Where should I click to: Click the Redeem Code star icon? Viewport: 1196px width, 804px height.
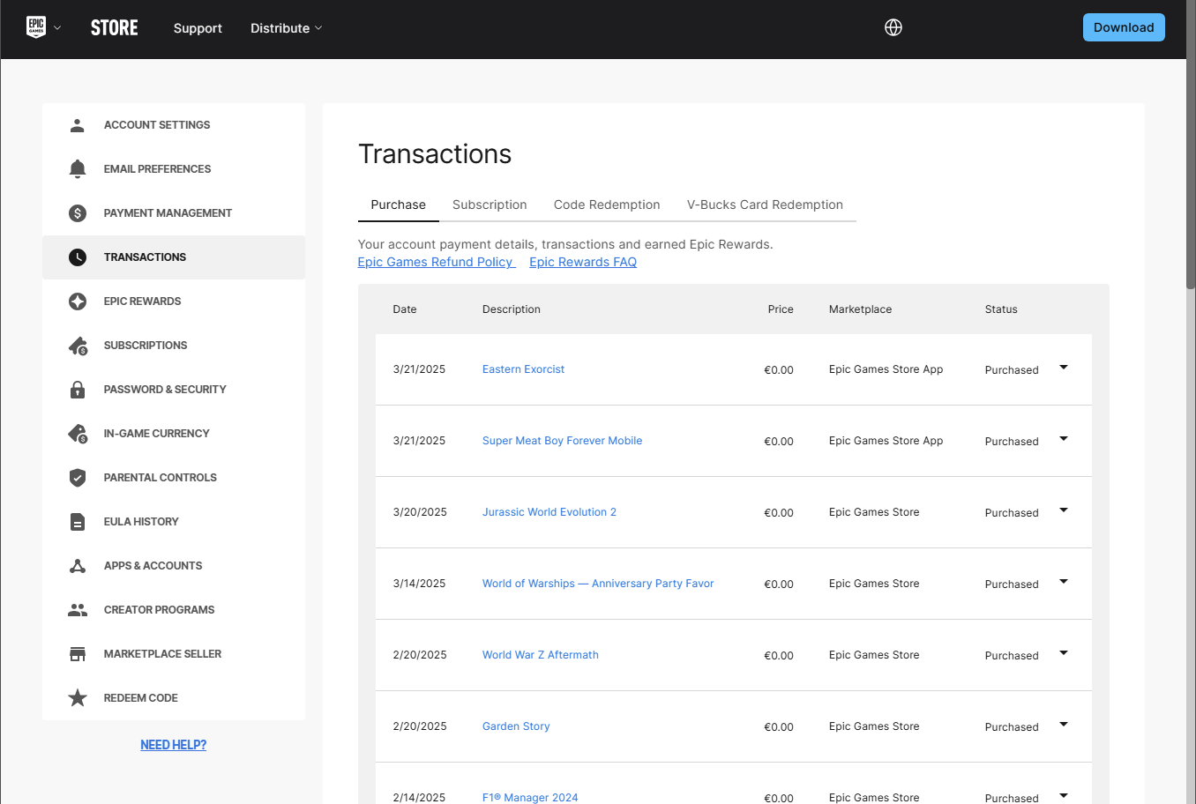coord(78,698)
